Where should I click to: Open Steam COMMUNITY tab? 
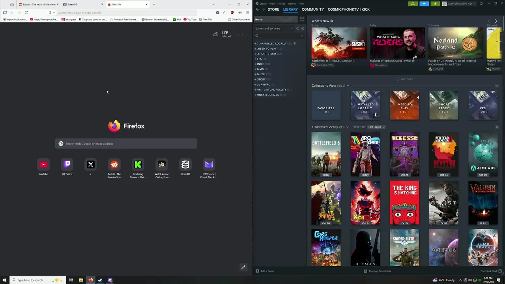pyautogui.click(x=313, y=9)
